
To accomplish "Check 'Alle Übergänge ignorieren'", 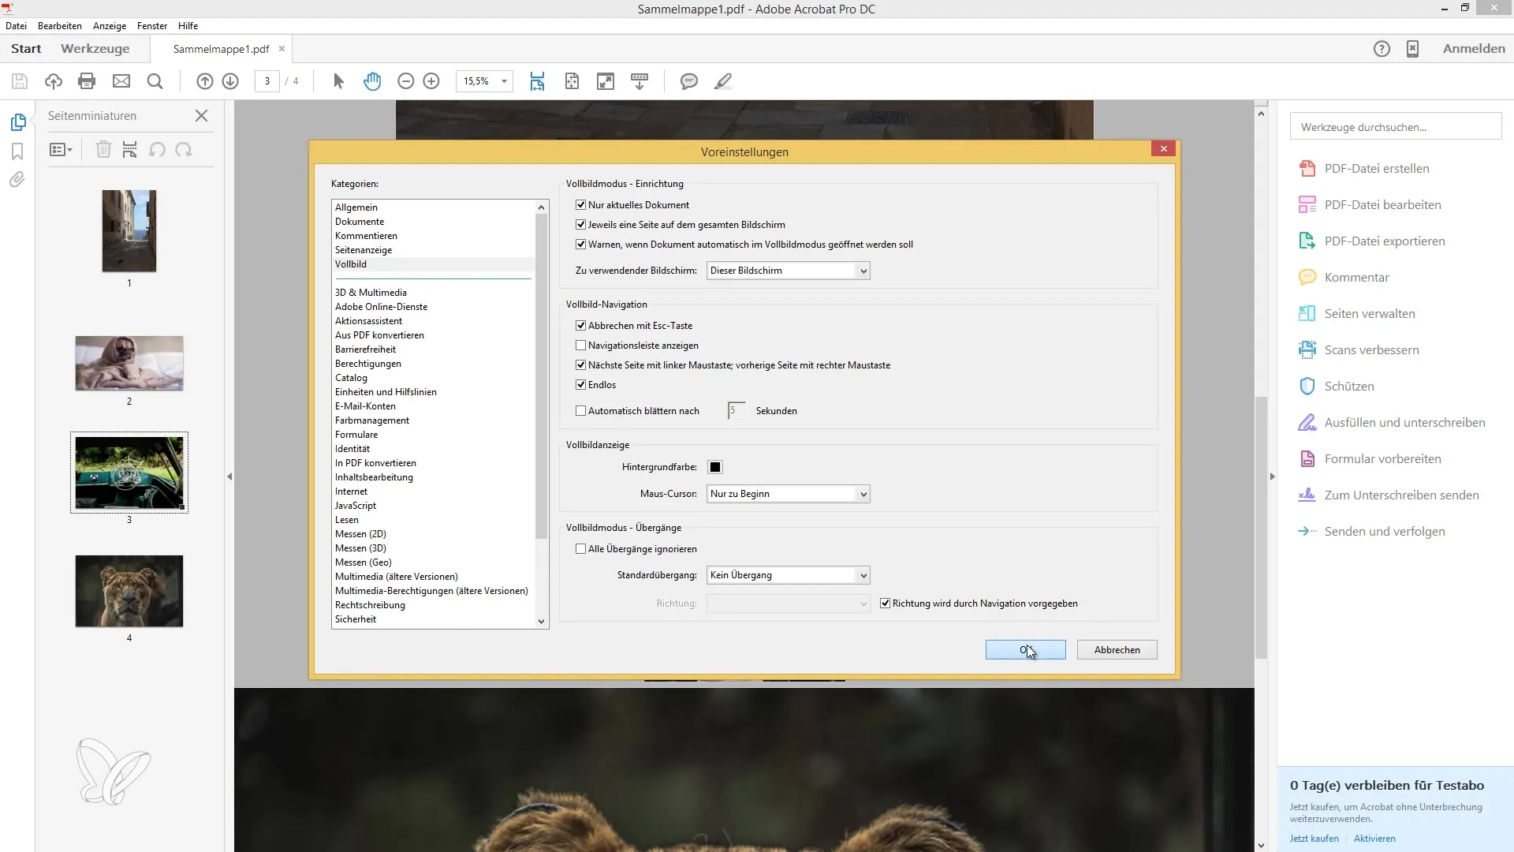I will click(581, 549).
